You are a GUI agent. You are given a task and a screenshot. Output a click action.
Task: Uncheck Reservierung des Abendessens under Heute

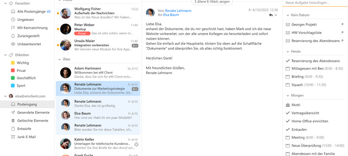pos(288,61)
